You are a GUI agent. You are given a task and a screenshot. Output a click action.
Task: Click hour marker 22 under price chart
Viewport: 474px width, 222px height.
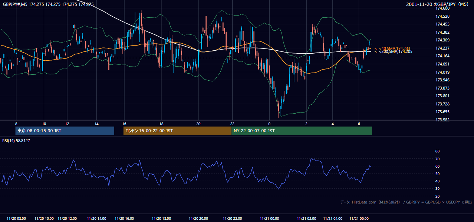point(232,124)
